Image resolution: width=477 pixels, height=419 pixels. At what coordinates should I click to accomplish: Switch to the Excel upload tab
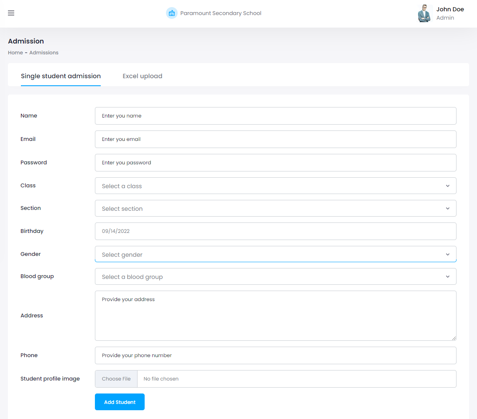(142, 76)
